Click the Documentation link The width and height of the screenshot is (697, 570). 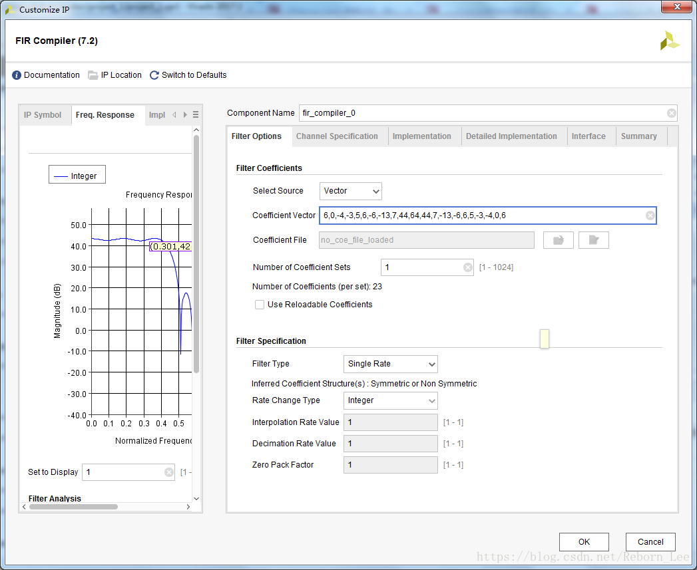[x=52, y=75]
